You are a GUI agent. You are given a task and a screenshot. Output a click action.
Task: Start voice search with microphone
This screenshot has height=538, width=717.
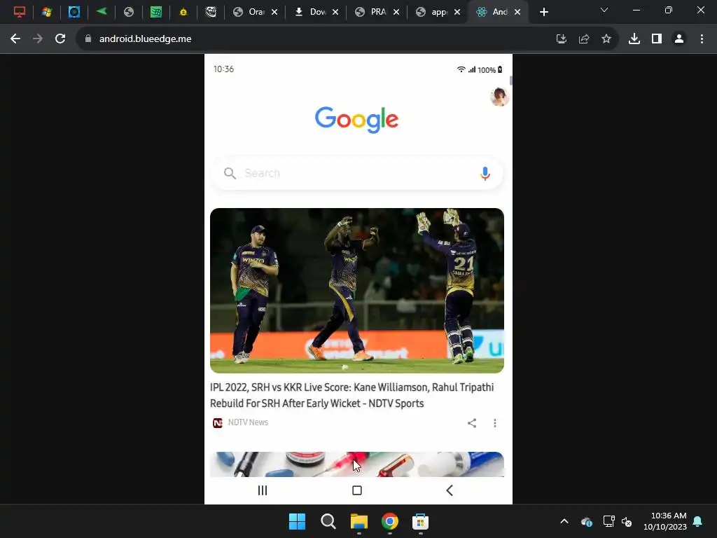[x=485, y=174]
